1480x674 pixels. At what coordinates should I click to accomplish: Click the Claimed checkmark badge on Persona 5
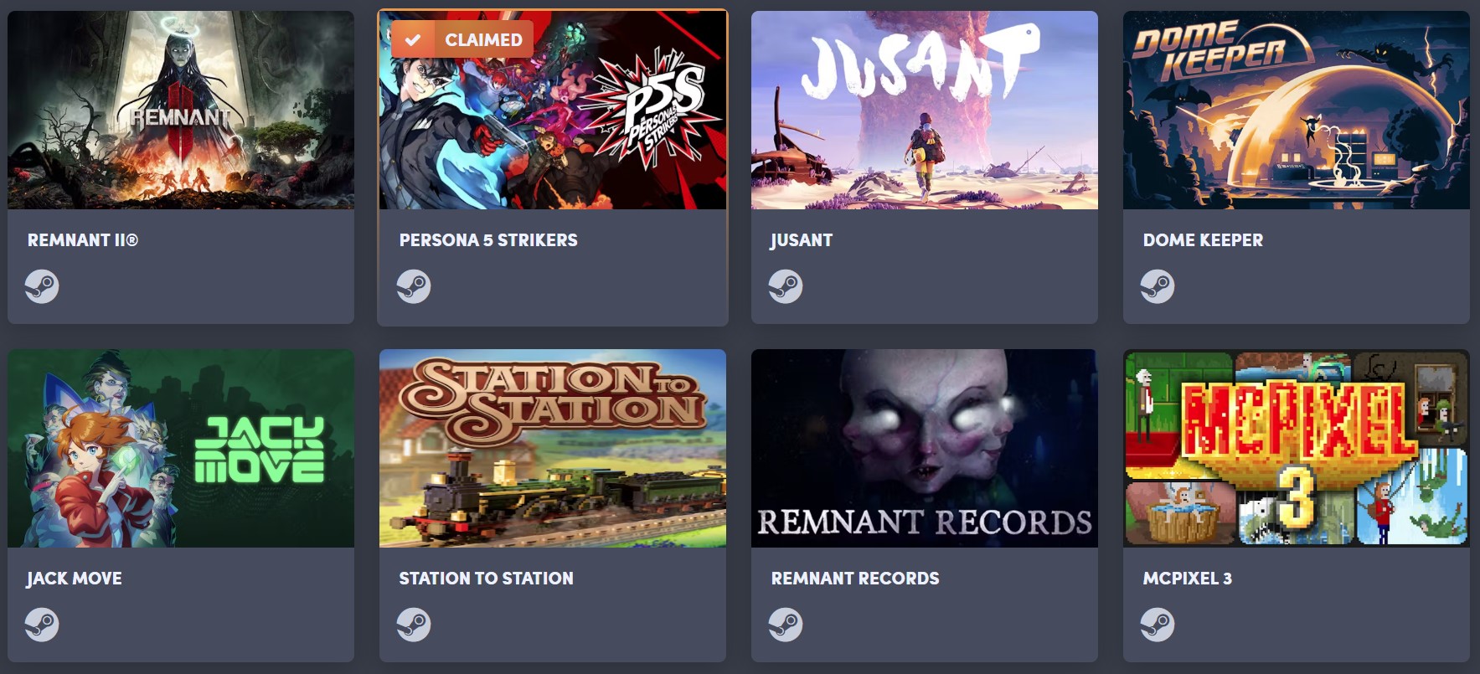click(x=462, y=39)
